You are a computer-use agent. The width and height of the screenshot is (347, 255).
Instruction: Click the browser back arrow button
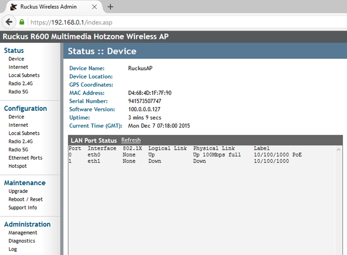(x=9, y=22)
